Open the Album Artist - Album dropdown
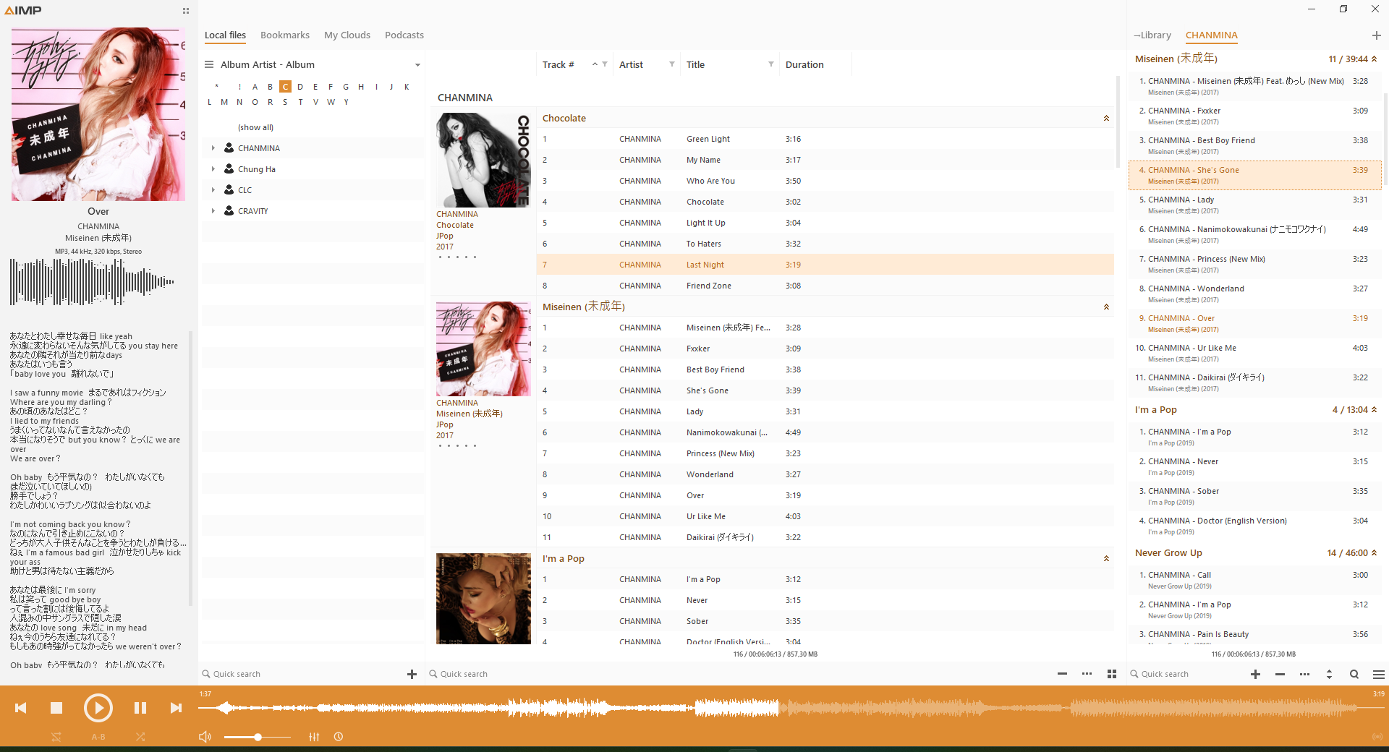 click(x=417, y=65)
